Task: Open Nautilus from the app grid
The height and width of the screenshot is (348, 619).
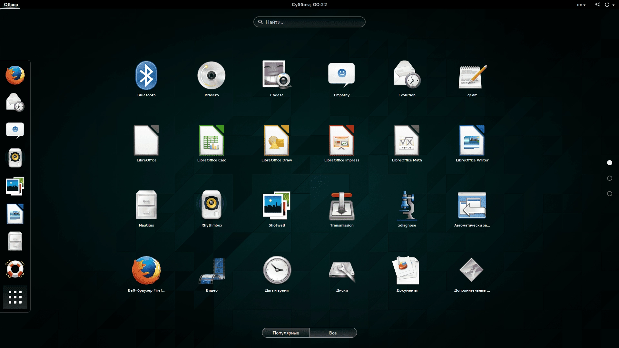Action: [x=146, y=205]
